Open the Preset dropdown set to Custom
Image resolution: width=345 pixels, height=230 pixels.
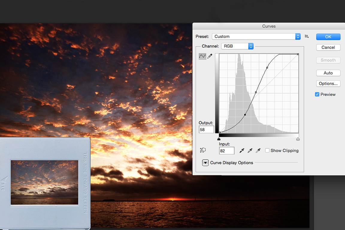[256, 36]
